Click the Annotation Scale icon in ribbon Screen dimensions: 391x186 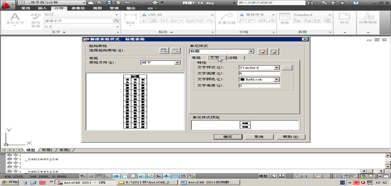click(368, 16)
